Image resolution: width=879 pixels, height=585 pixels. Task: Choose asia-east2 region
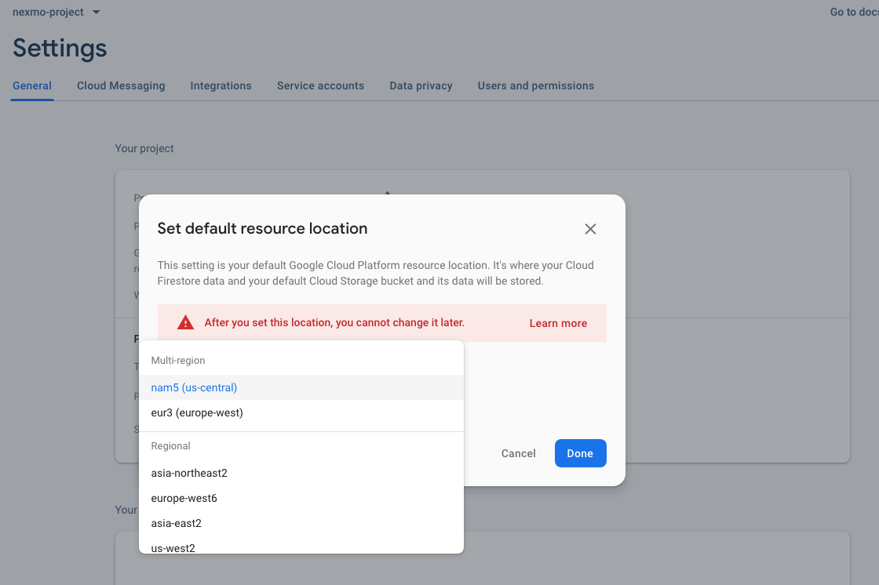point(301,523)
